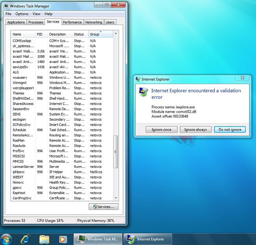The height and width of the screenshot is (245, 256).
Task: Select the SharedAccess service row
Action: click(x=62, y=104)
